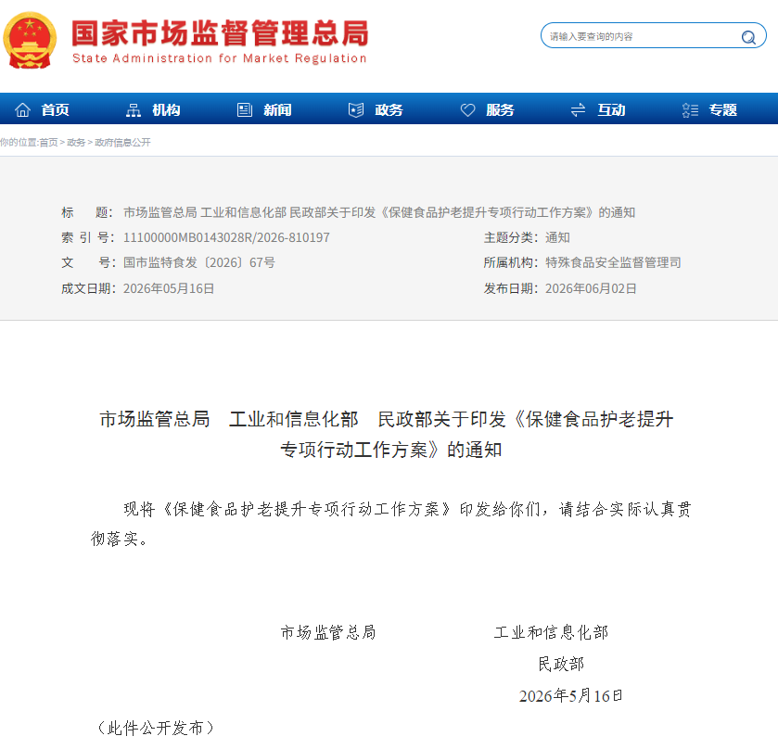Click the 所属机构 field label
778x749 pixels.
coord(511,262)
